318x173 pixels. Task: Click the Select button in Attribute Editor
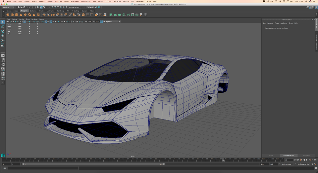pyautogui.click(x=271, y=156)
